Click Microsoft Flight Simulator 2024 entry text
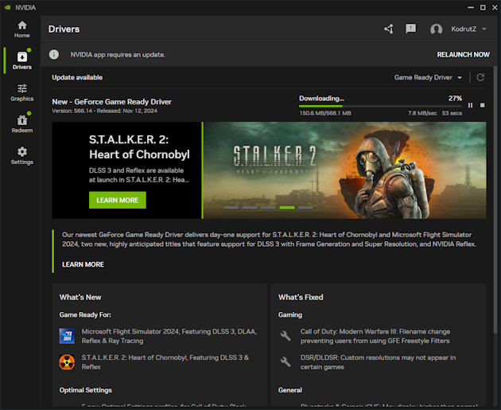This screenshot has height=410, width=501. pyautogui.click(x=169, y=336)
